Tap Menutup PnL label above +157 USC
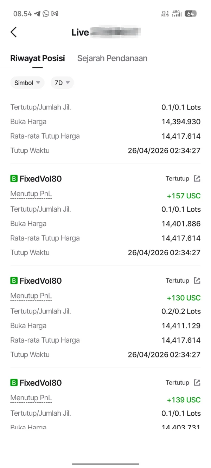This screenshot has width=211, height=468. tap(31, 194)
